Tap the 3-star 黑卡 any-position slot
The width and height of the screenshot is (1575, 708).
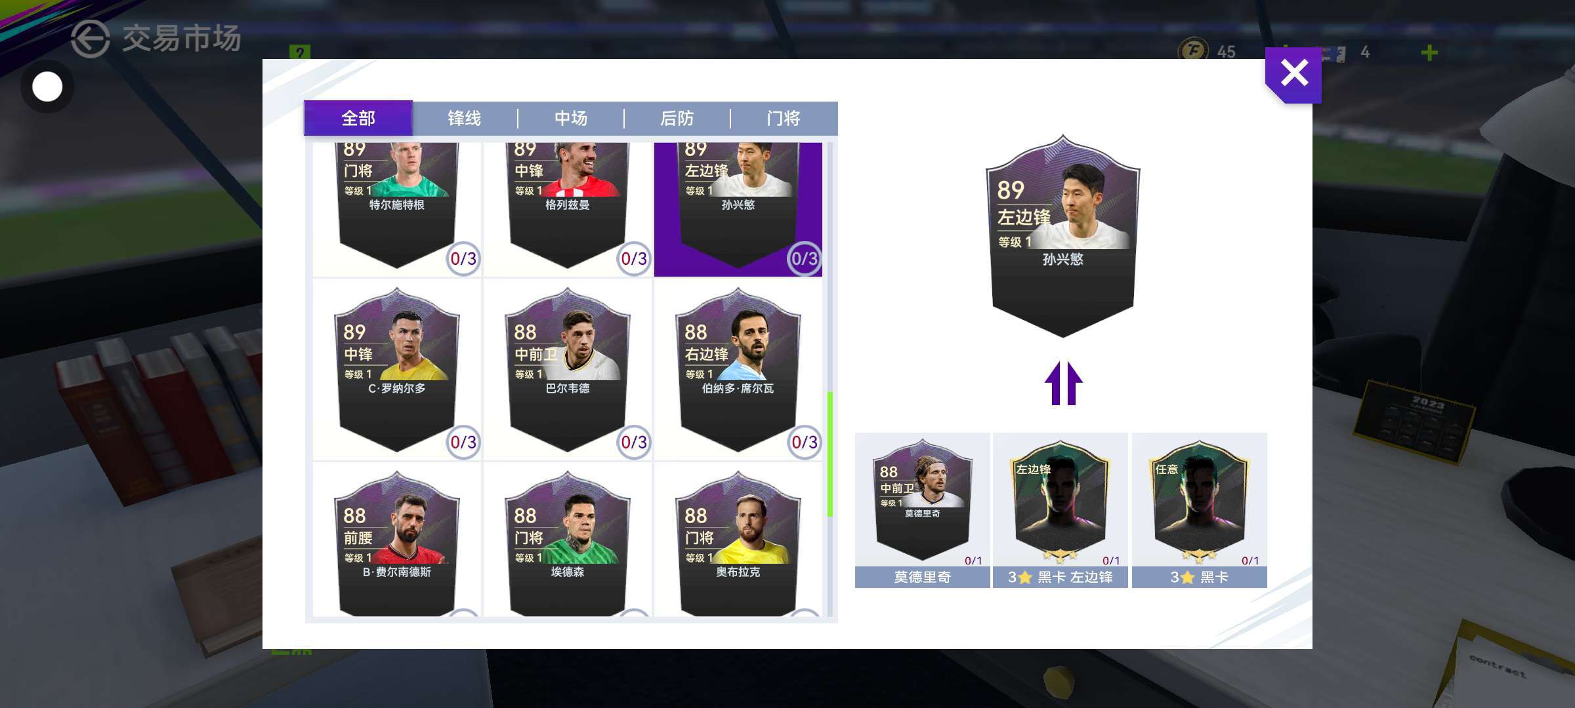[x=1200, y=510]
